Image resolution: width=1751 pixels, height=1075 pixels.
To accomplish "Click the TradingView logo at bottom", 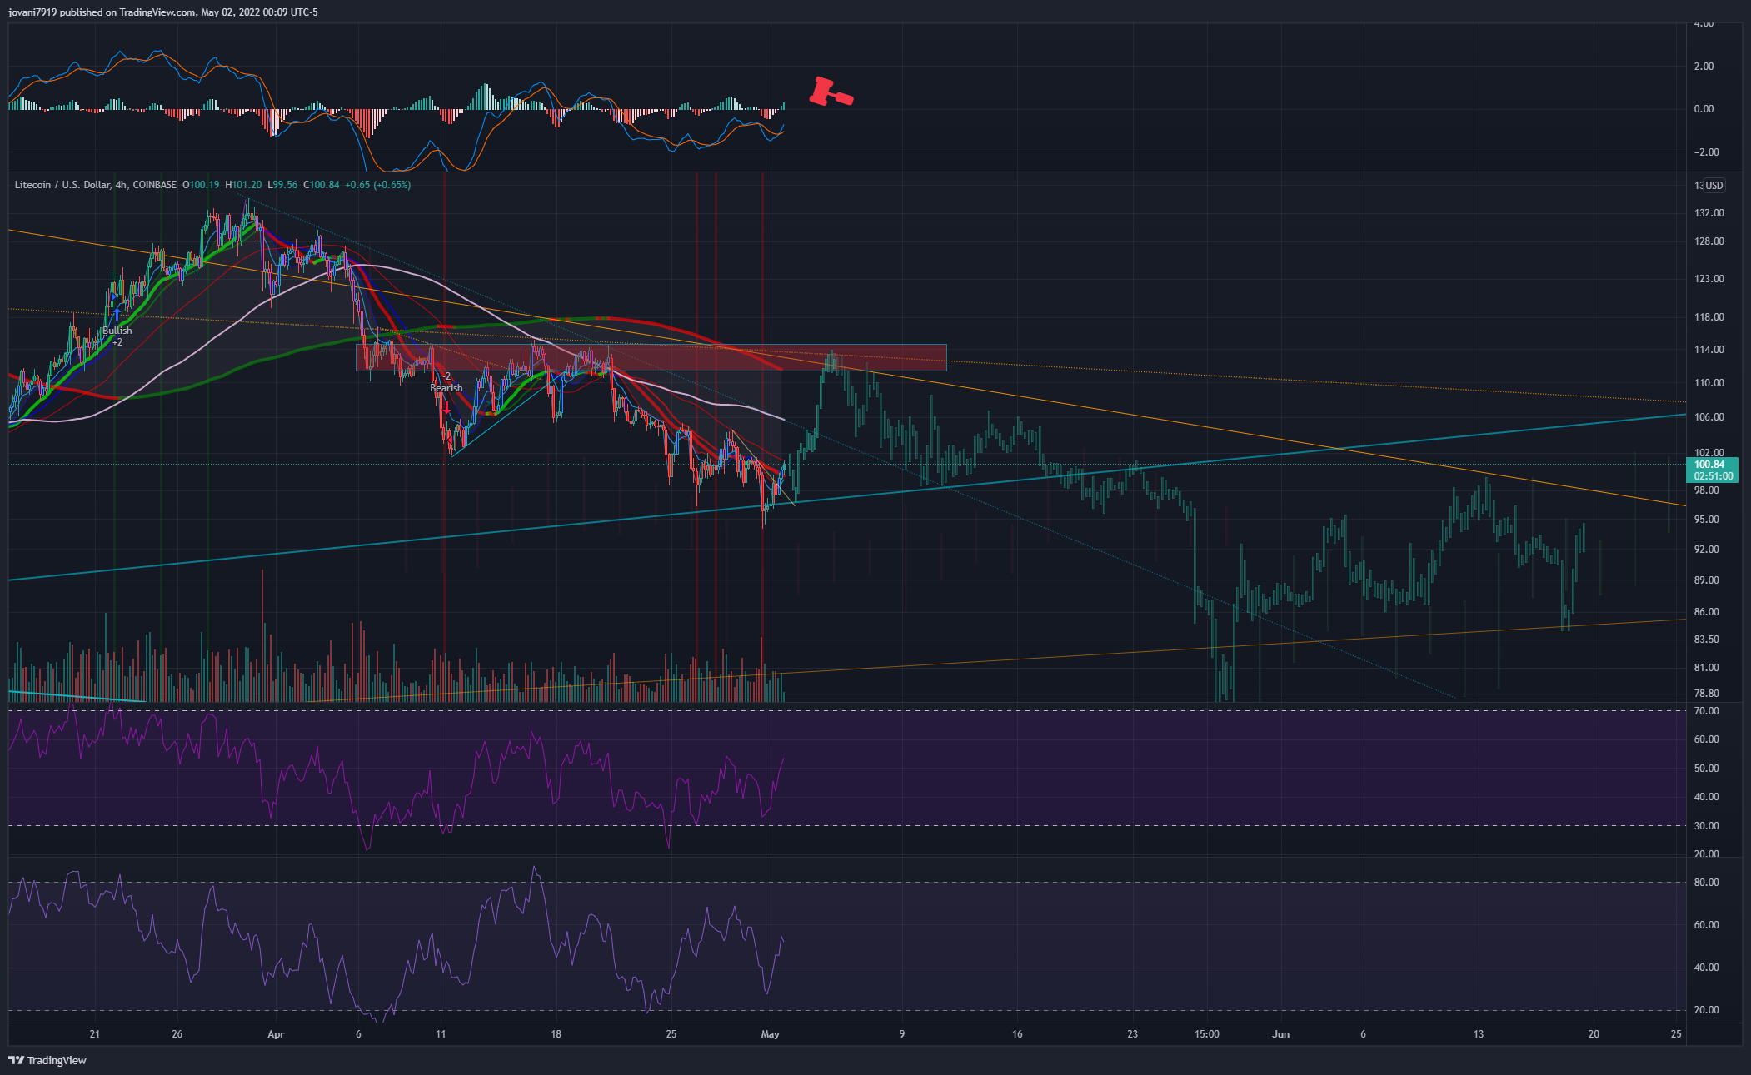I will pos(47,1060).
